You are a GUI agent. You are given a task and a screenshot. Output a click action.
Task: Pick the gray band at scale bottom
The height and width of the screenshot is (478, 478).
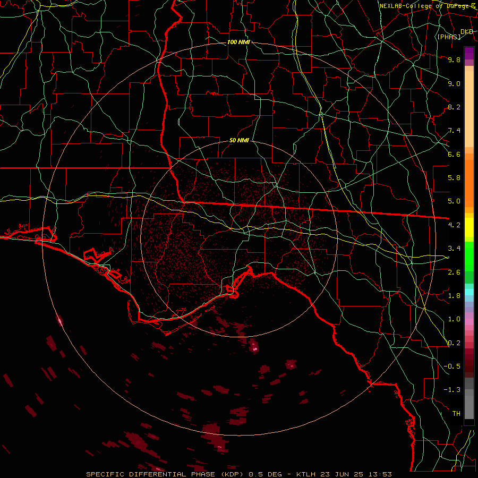click(x=469, y=398)
